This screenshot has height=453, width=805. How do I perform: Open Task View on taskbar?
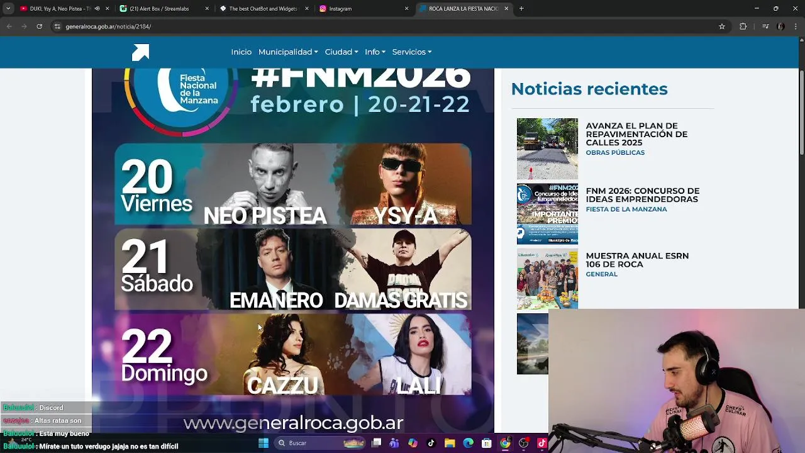pos(376,443)
